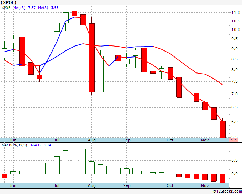Click the MACD:-0.34 value text
This screenshot has width=242, height=194.
(x=41, y=145)
